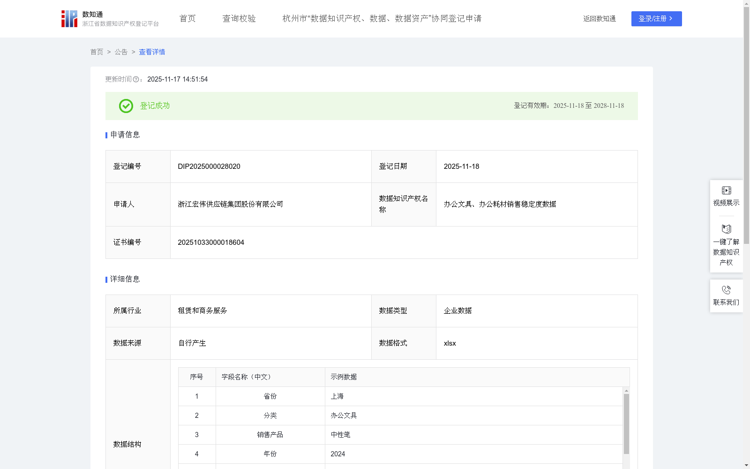Click the 返回数知通 link
Screen dimensions: 750x469
click(600, 19)
